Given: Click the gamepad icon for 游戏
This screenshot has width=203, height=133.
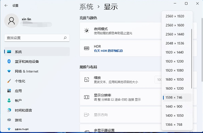Looking at the screenshot, I should tap(9, 120).
